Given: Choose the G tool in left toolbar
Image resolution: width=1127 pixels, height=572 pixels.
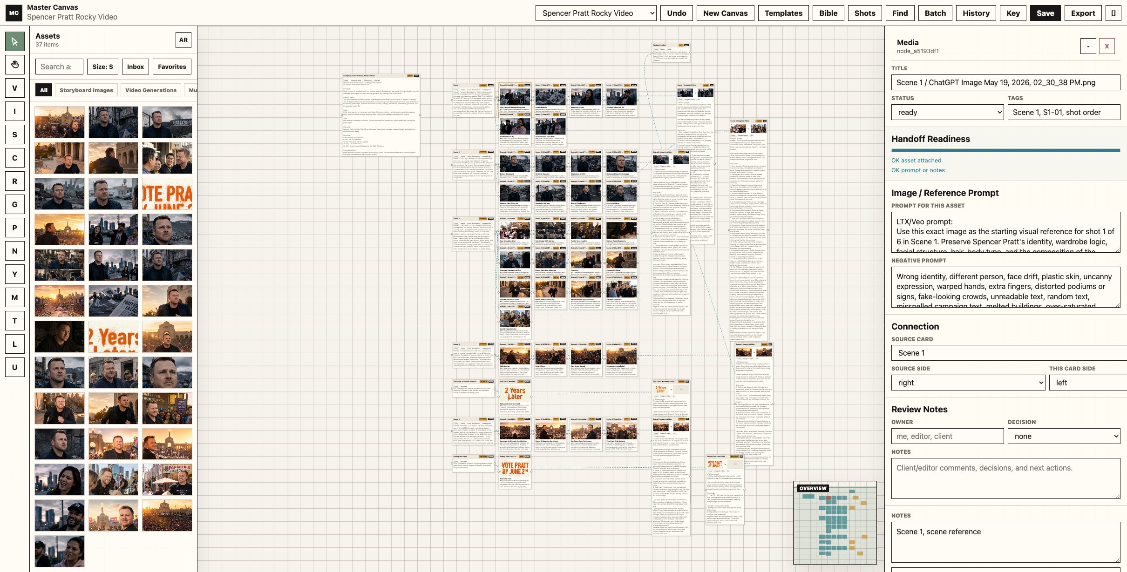Looking at the screenshot, I should 14,204.
